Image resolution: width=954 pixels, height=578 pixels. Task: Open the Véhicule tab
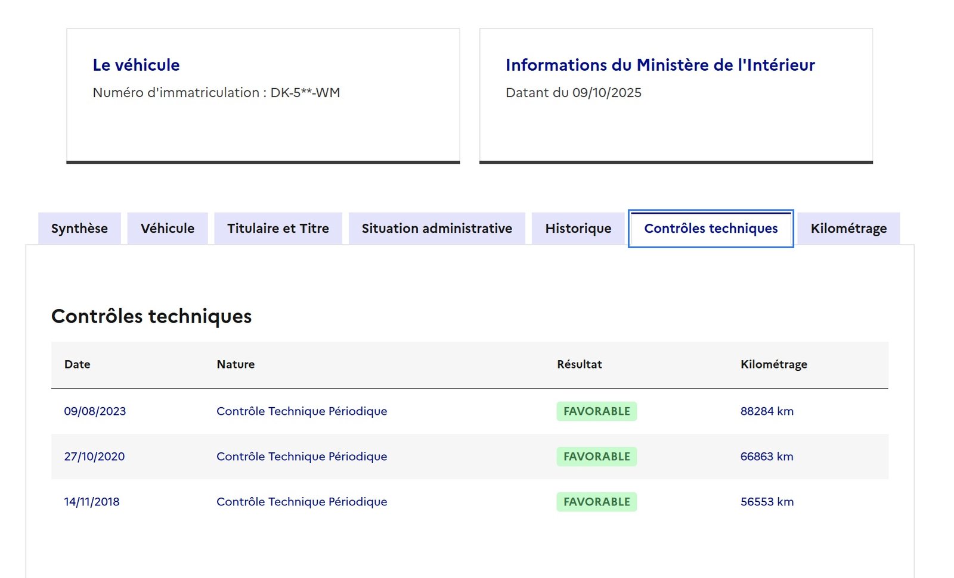click(x=168, y=229)
